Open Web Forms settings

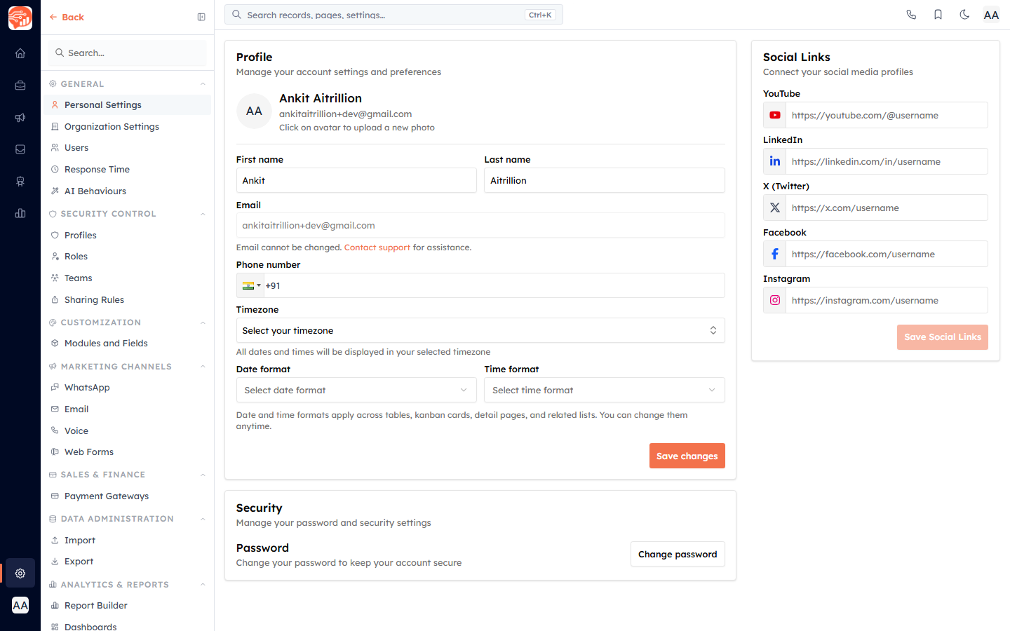pos(127,452)
